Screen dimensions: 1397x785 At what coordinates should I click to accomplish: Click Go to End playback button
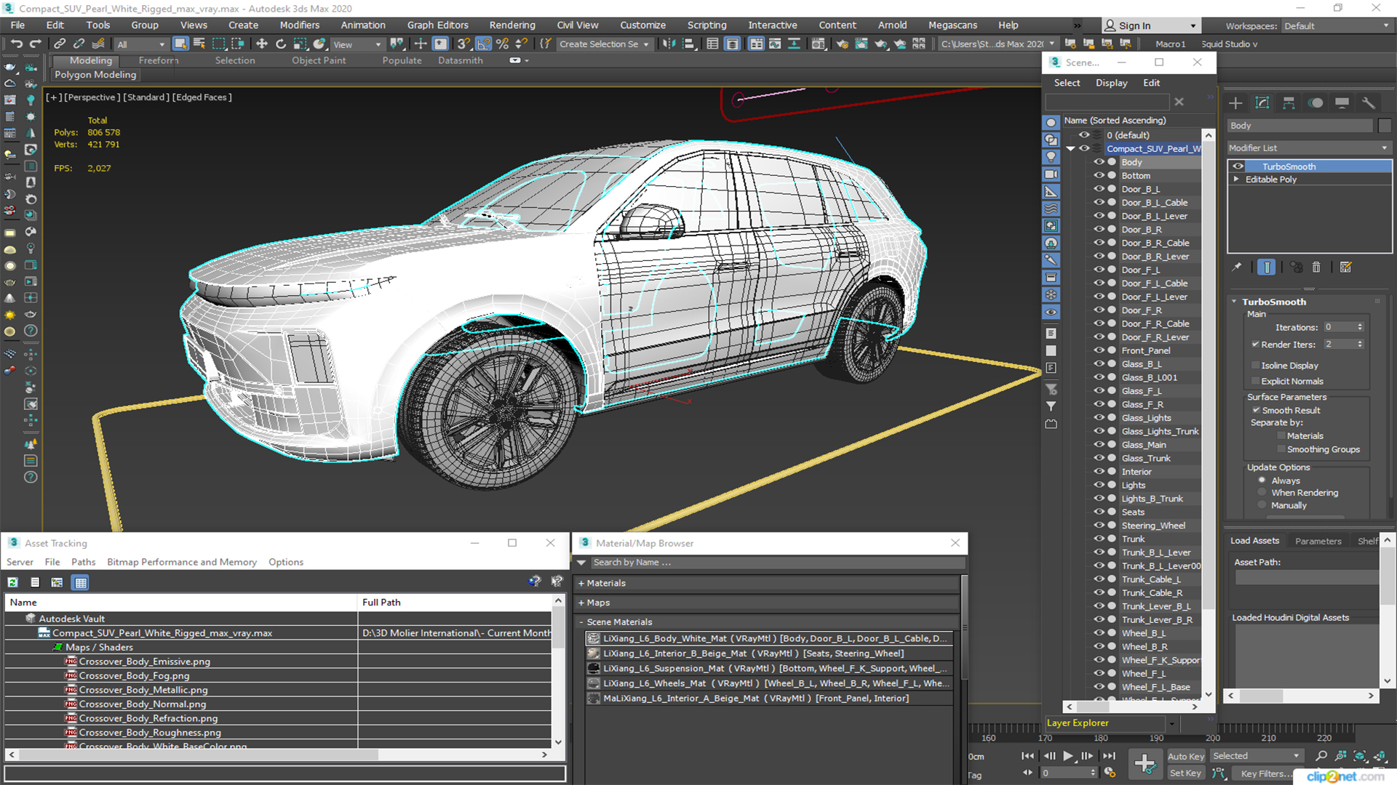(1109, 756)
